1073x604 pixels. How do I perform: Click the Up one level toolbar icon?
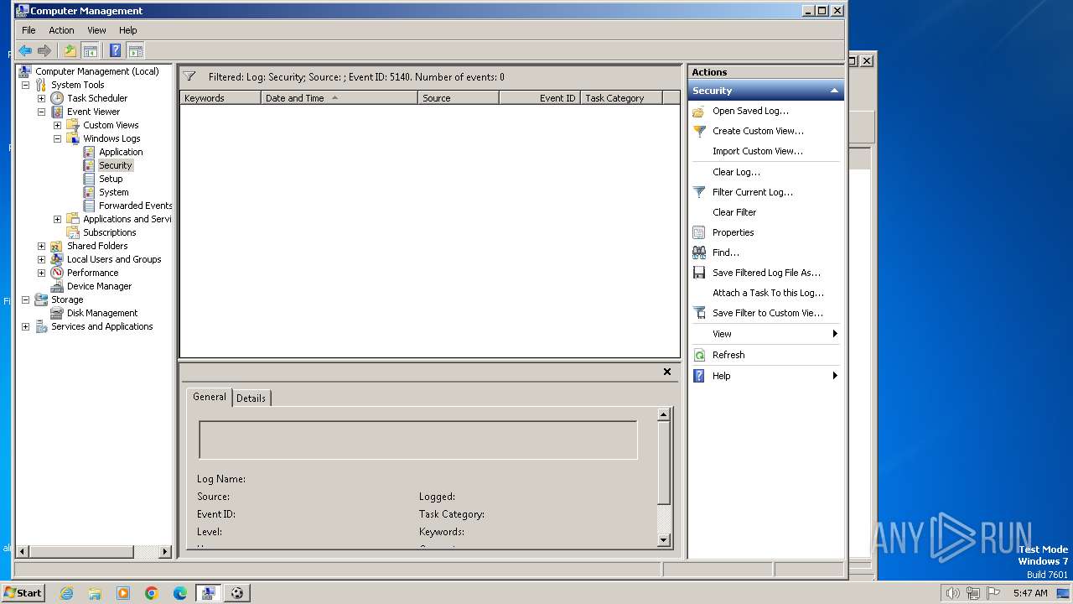[70, 50]
